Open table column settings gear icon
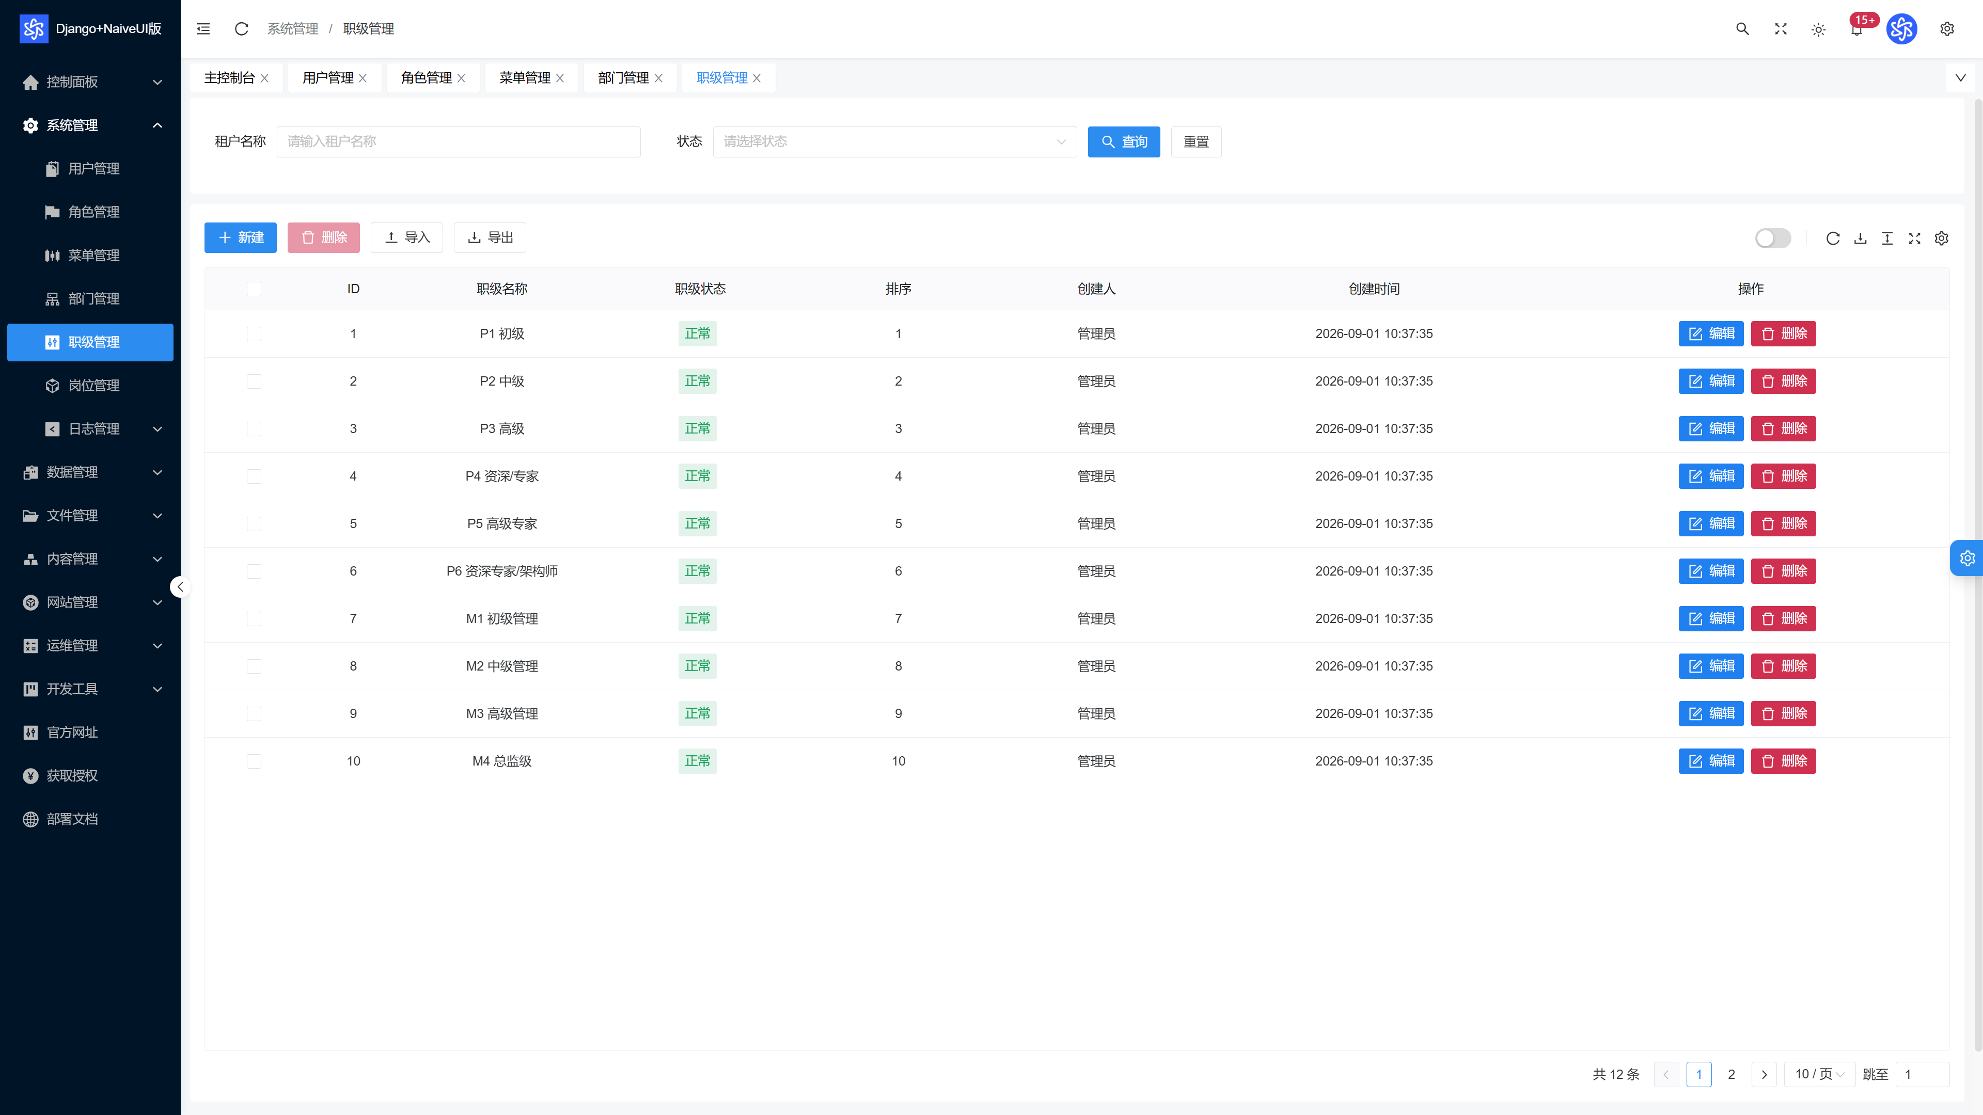This screenshot has height=1115, width=1983. (1942, 238)
